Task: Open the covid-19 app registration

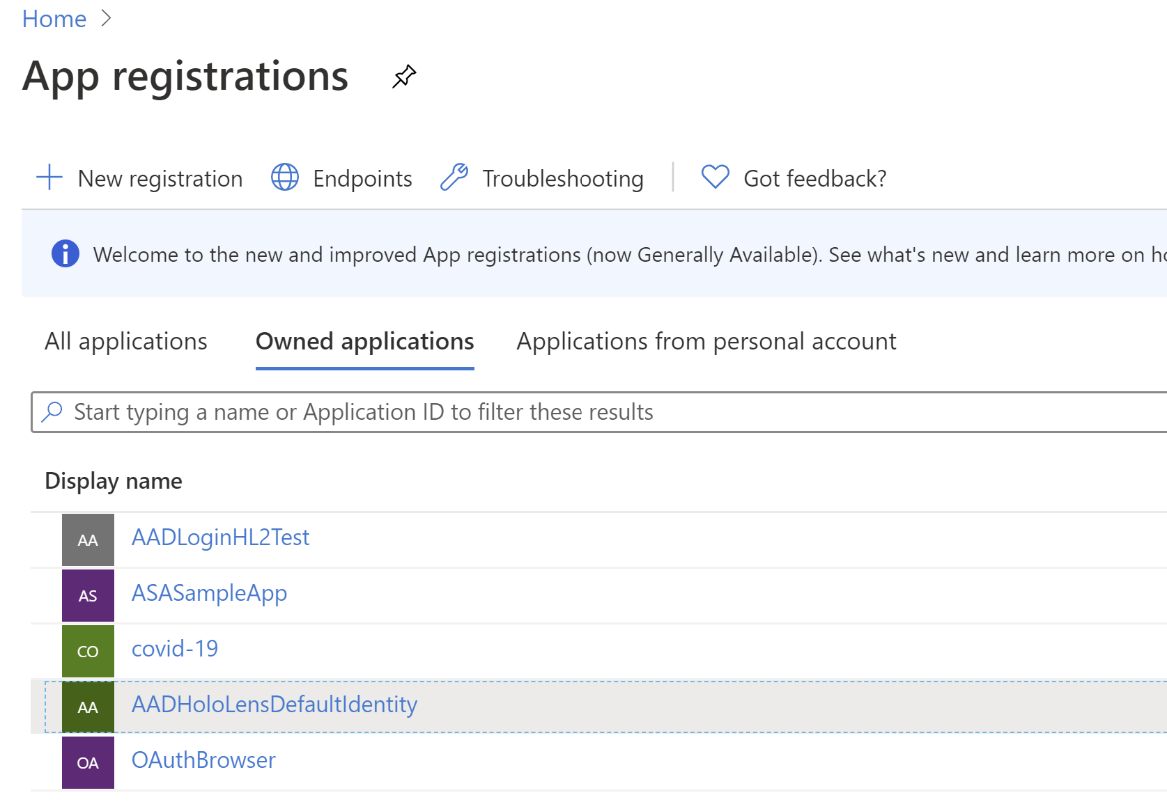Action: (x=175, y=649)
